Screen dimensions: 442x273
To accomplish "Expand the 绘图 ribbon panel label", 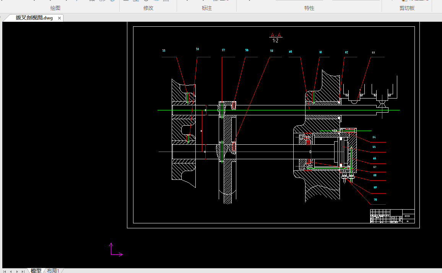I will click(x=55, y=8).
